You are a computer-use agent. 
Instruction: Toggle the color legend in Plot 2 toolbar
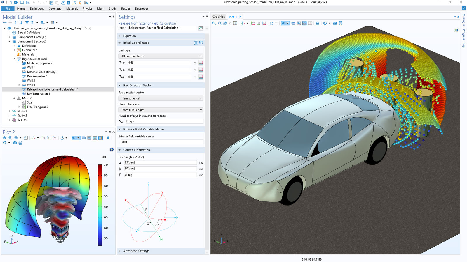pos(100,138)
